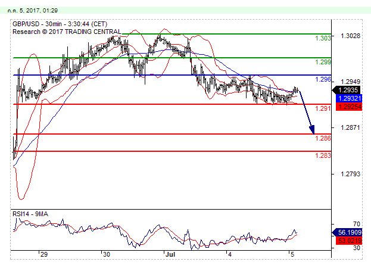The image size is (371, 268).
Task: Click the green resistance label 1.303
Action: [x=323, y=38]
